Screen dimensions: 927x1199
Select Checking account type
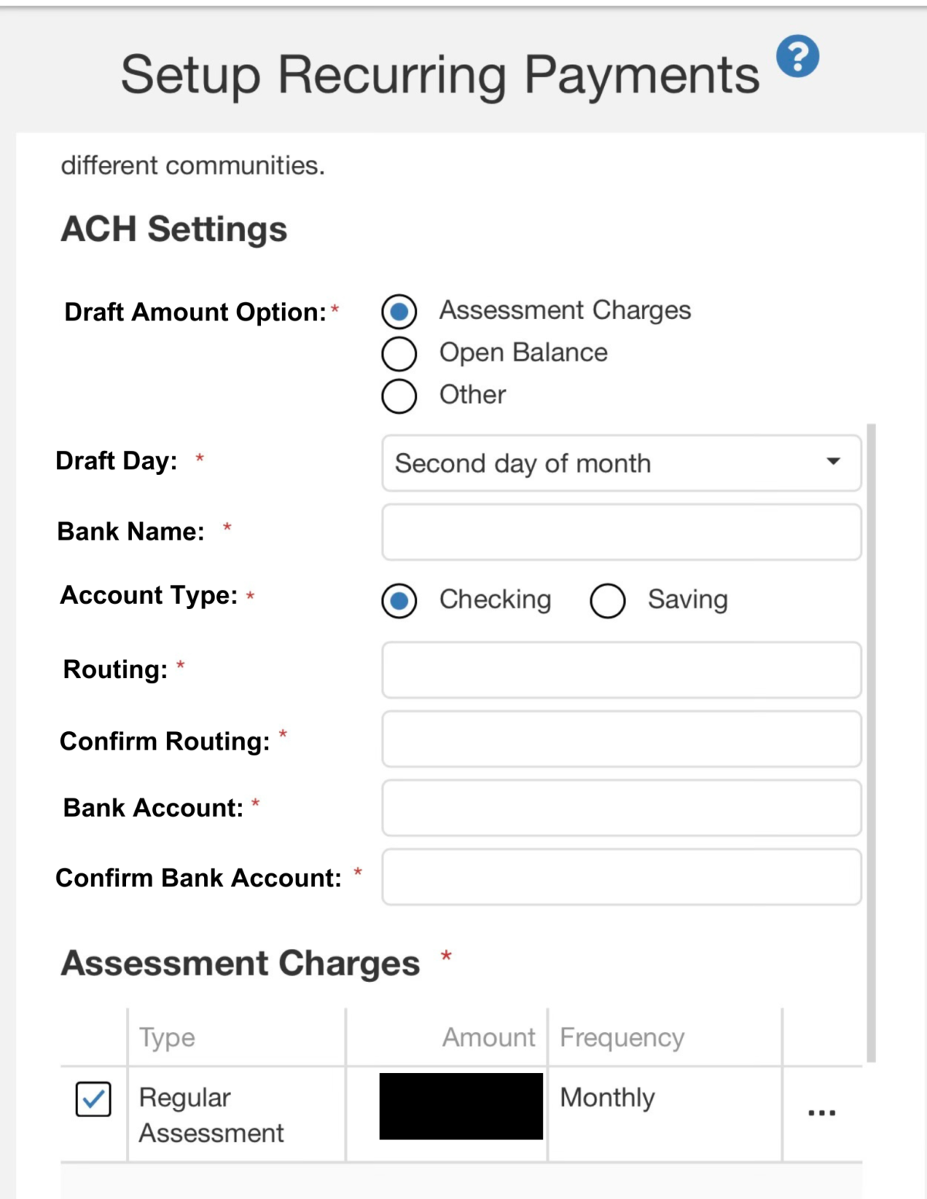pos(399,601)
